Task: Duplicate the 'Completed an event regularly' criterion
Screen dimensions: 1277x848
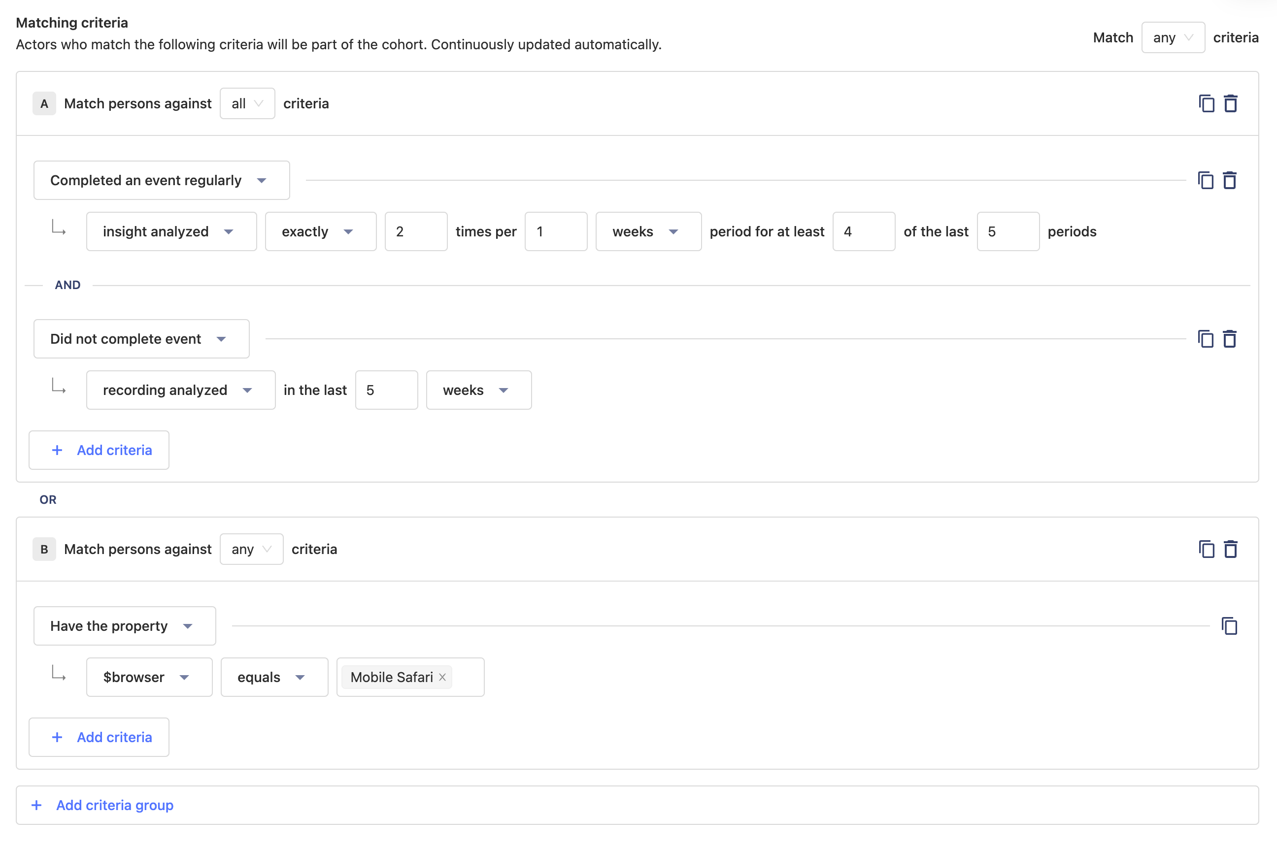Action: pyautogui.click(x=1205, y=180)
